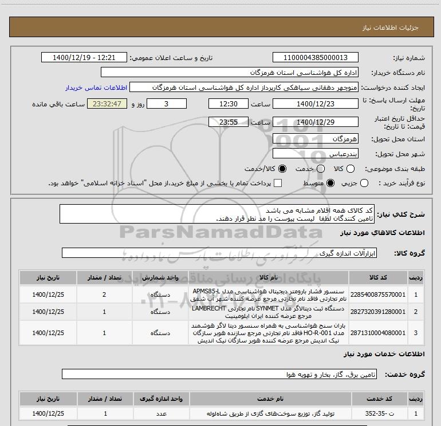Viewport: 441px width, 426px height.
Task: Click the deadline time field 12:30
Action: point(229,103)
